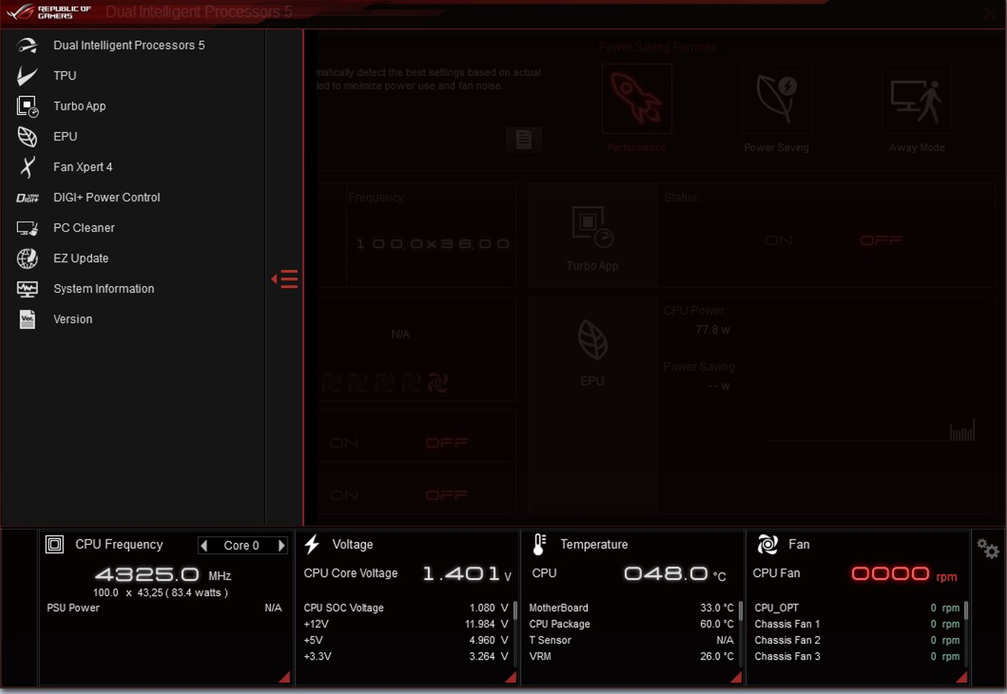Screen dimensions: 1007x694
Task: Turn Turbo App status OFF
Action: coord(881,240)
